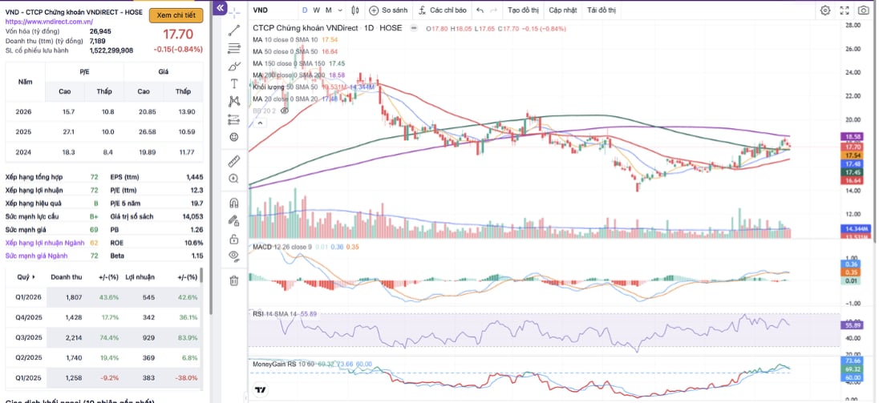The width and height of the screenshot is (879, 403).
Task: Click the plus icon beside So sánh
Action: (374, 10)
